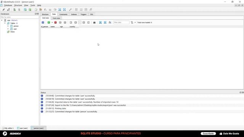
Task: Export table data from data toolbar
Action: (x=105, y=22)
